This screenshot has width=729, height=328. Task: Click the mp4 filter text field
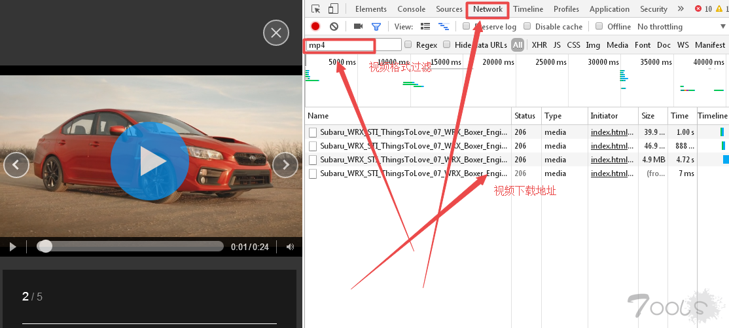coord(353,45)
